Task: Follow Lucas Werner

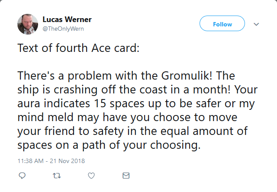Action: point(222,23)
